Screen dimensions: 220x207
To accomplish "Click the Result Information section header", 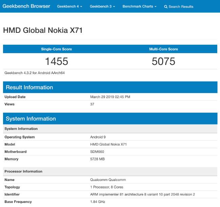I will tap(29, 87).
